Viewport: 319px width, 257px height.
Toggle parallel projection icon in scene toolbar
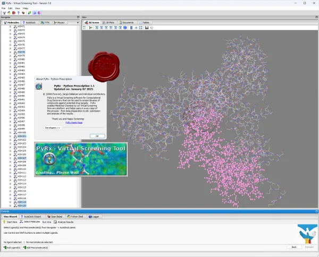pos(131,28)
